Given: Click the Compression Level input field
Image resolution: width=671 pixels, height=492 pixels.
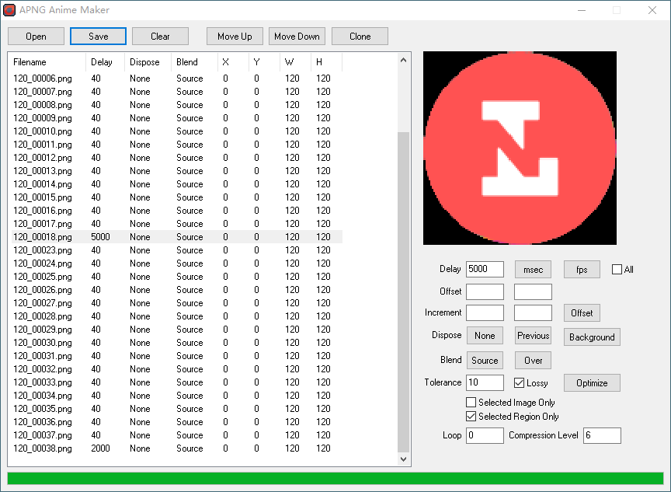Looking at the screenshot, I should tap(602, 435).
